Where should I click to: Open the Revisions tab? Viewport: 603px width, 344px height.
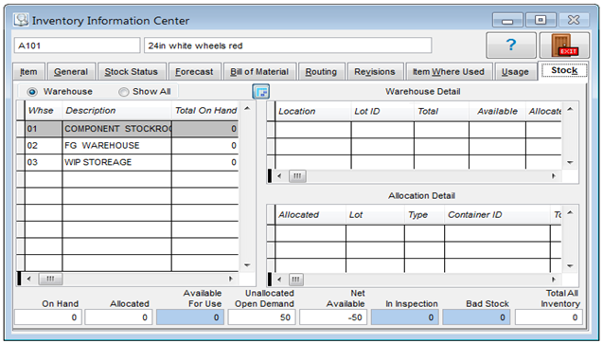[x=375, y=72]
